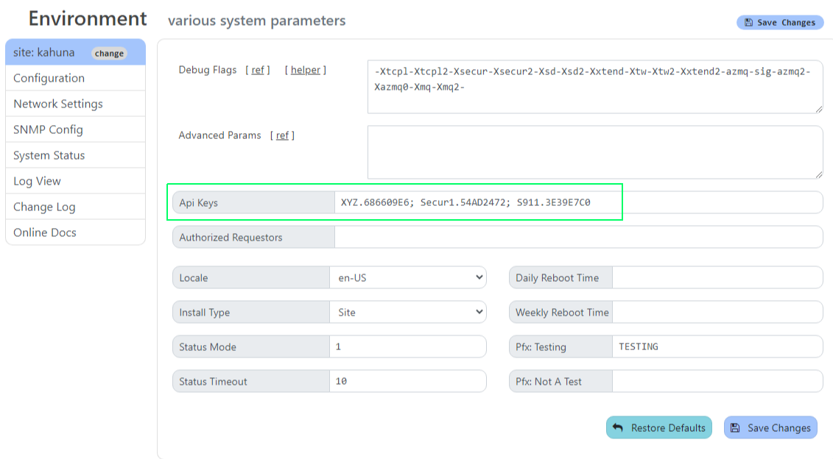This screenshot has width=833, height=459.
Task: Click the change badge beside site kahuna
Action: pos(109,53)
